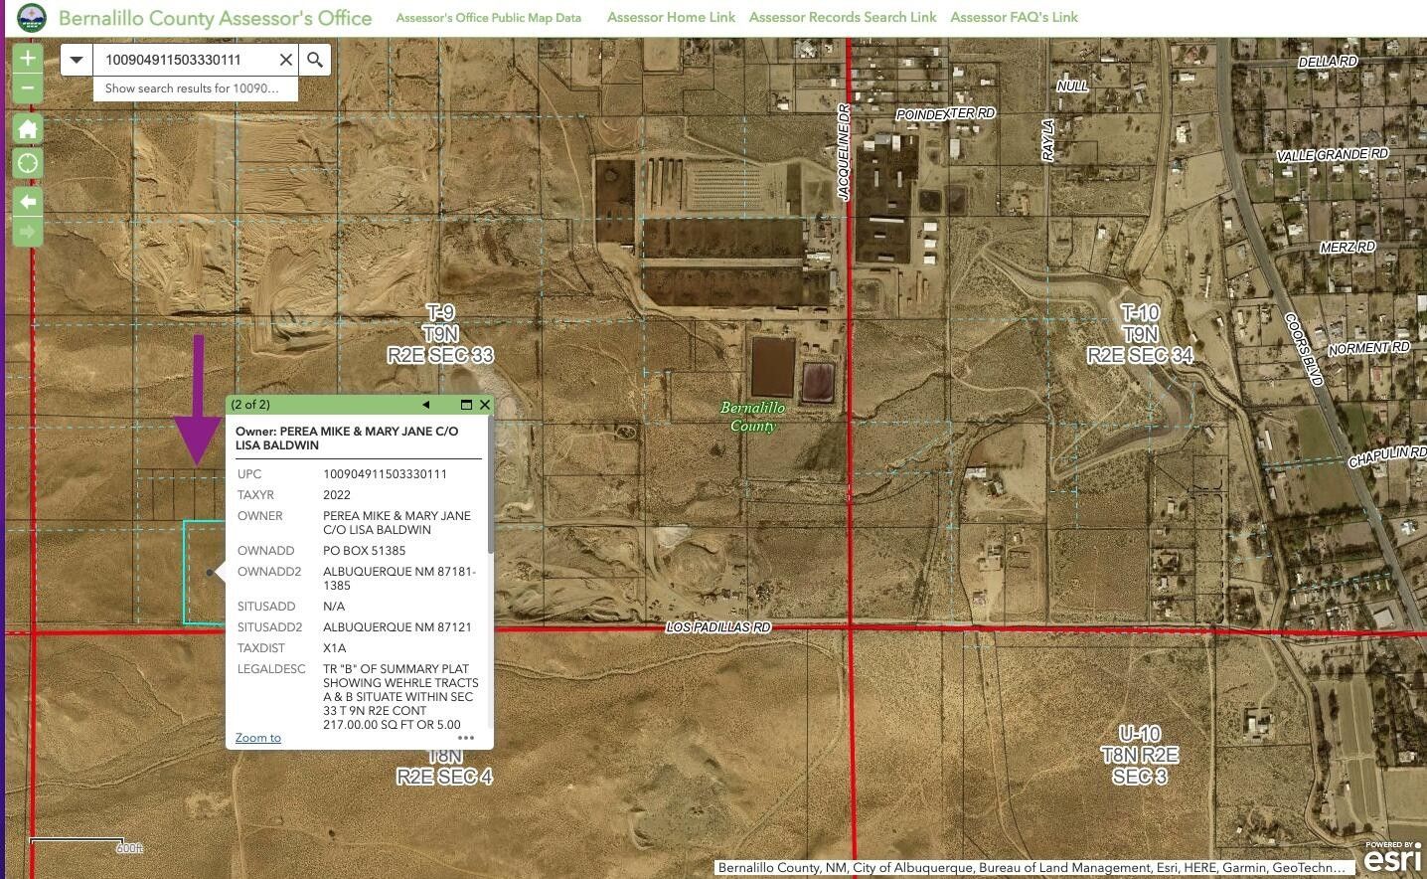Open the Assessor Records Search Link
The image size is (1427, 879).
coord(842,17)
